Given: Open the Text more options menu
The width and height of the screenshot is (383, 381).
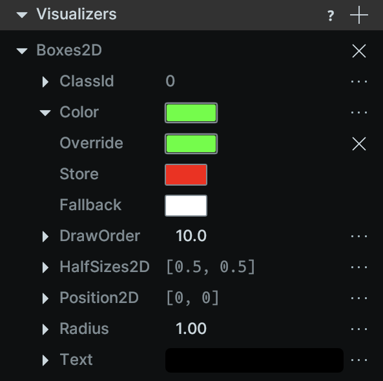Looking at the screenshot, I should click(359, 360).
